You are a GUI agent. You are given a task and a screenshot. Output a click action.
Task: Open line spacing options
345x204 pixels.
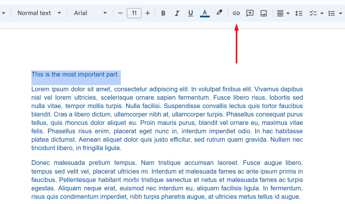click(299, 13)
